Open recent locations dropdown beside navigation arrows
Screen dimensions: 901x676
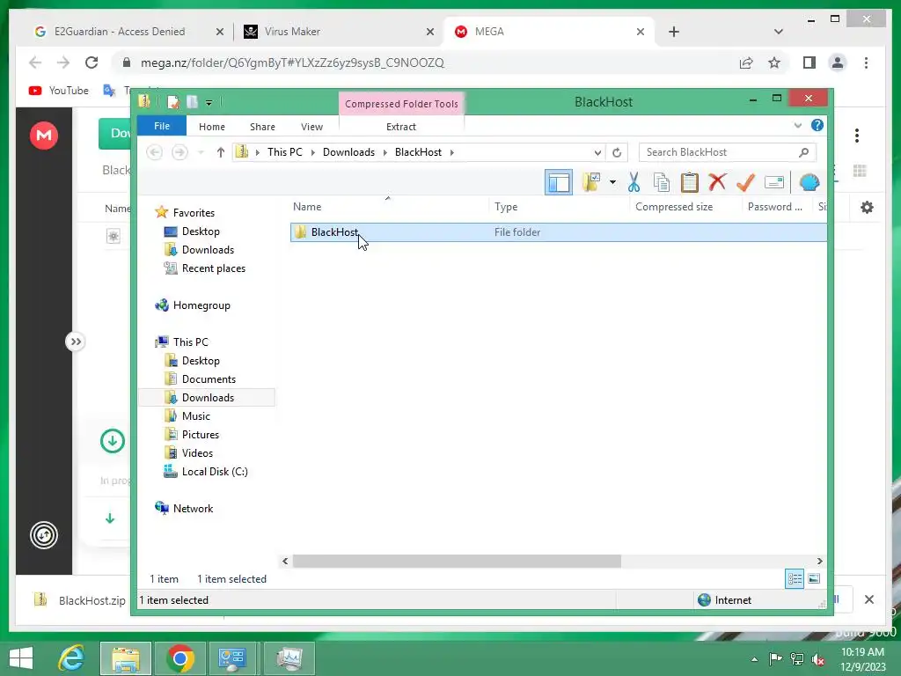pos(201,152)
